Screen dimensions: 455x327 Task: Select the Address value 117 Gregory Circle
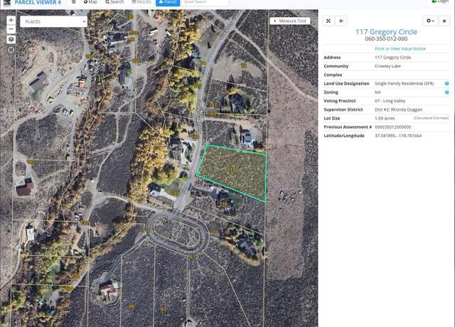pos(392,58)
